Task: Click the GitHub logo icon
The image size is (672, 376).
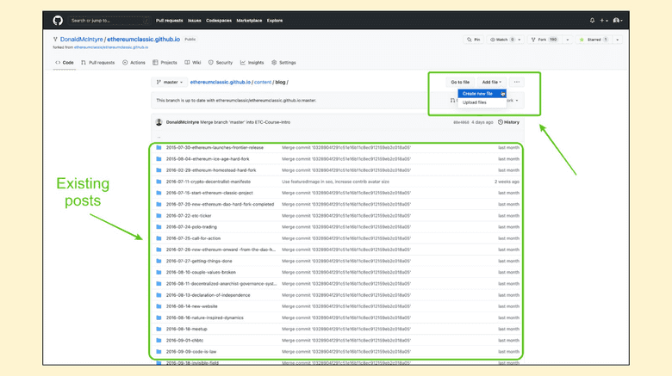Action: coord(58,20)
